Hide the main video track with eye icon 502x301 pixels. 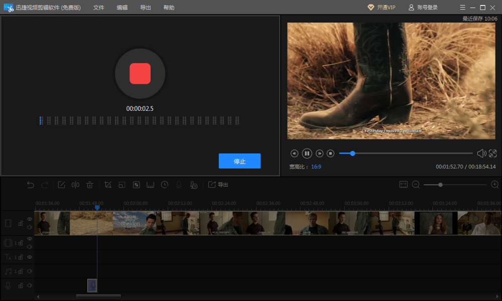coord(30,219)
